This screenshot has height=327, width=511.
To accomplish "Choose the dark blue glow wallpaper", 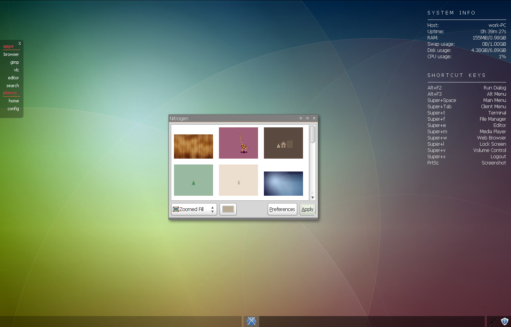I will click(283, 184).
